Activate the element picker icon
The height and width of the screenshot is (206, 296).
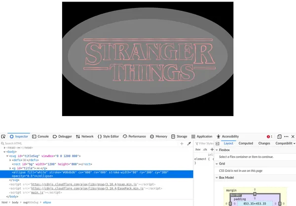[x=3, y=136]
